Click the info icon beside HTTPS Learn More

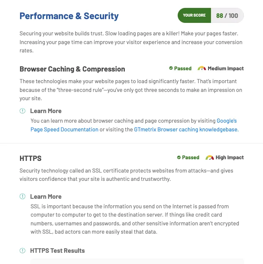click(22, 196)
